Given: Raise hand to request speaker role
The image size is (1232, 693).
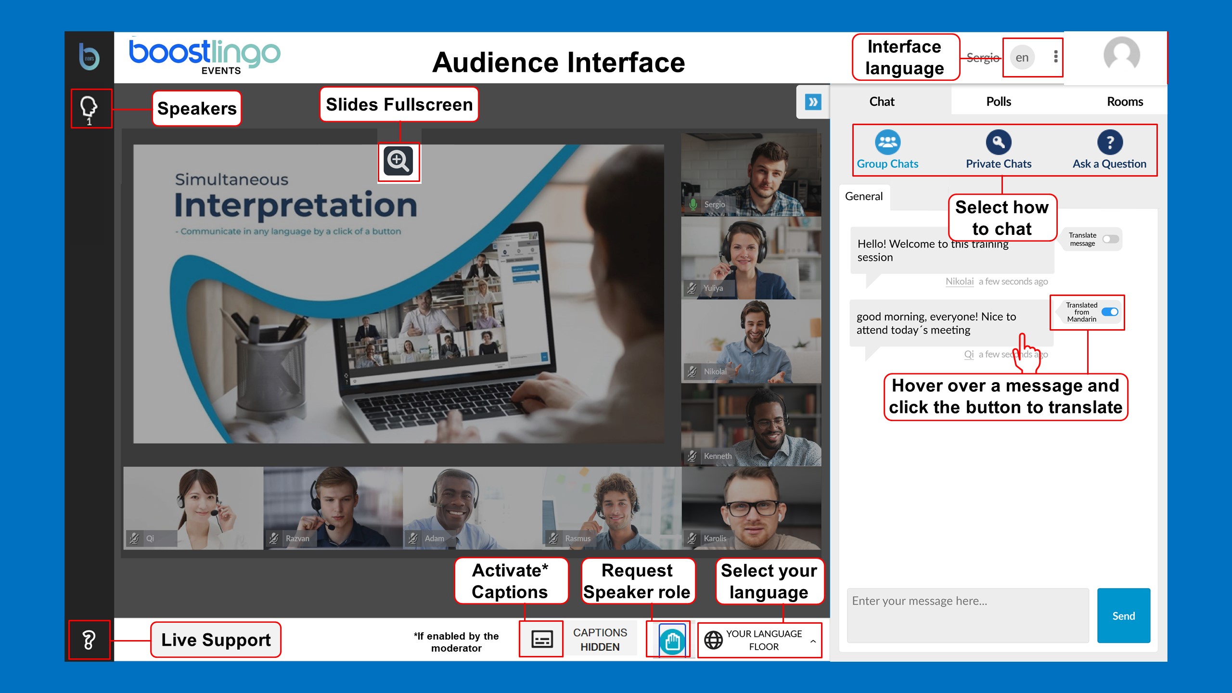Looking at the screenshot, I should click(x=672, y=640).
